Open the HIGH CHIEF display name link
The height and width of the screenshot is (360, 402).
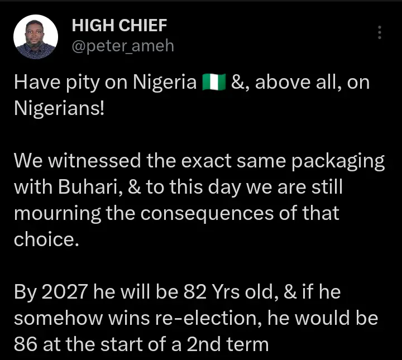point(119,26)
